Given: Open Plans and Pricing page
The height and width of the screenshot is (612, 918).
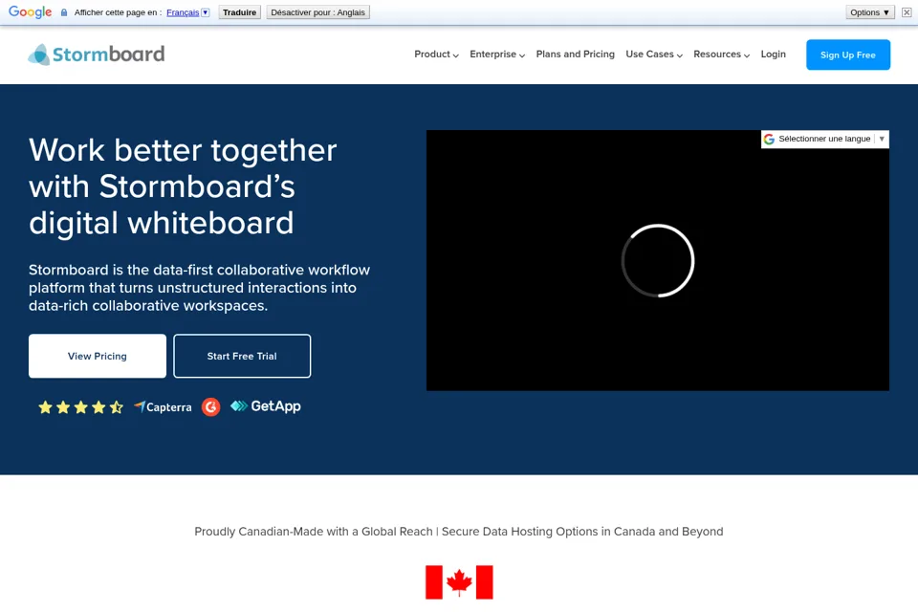Looking at the screenshot, I should click(575, 54).
